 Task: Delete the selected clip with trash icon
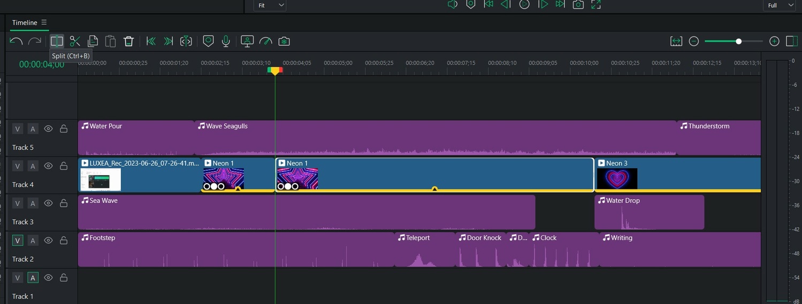tap(128, 41)
